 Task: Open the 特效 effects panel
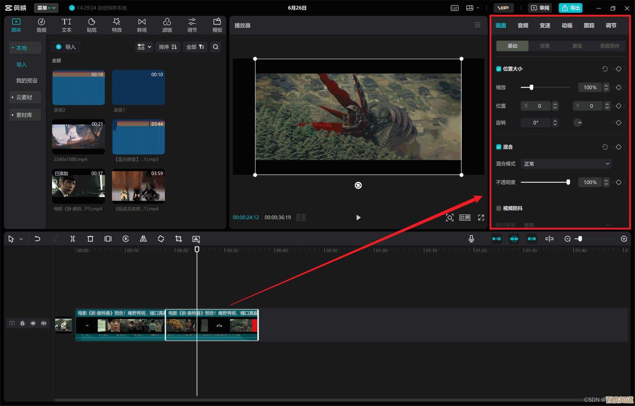tap(116, 25)
